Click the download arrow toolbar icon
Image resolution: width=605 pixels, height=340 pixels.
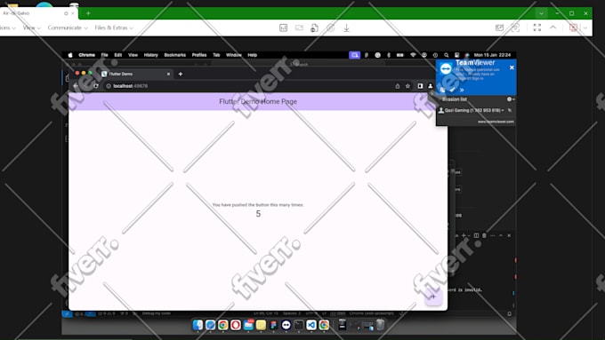346,28
